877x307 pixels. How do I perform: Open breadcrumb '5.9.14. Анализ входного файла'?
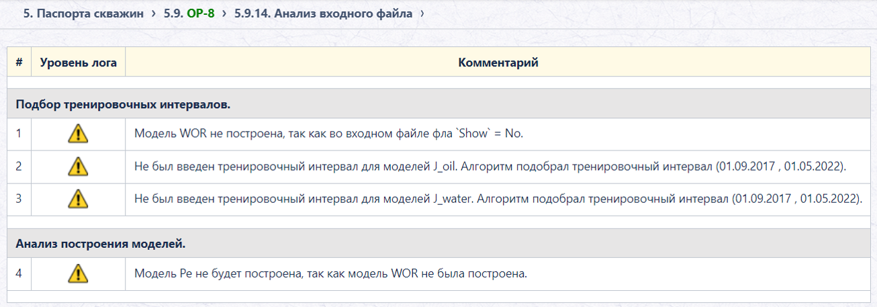[324, 13]
